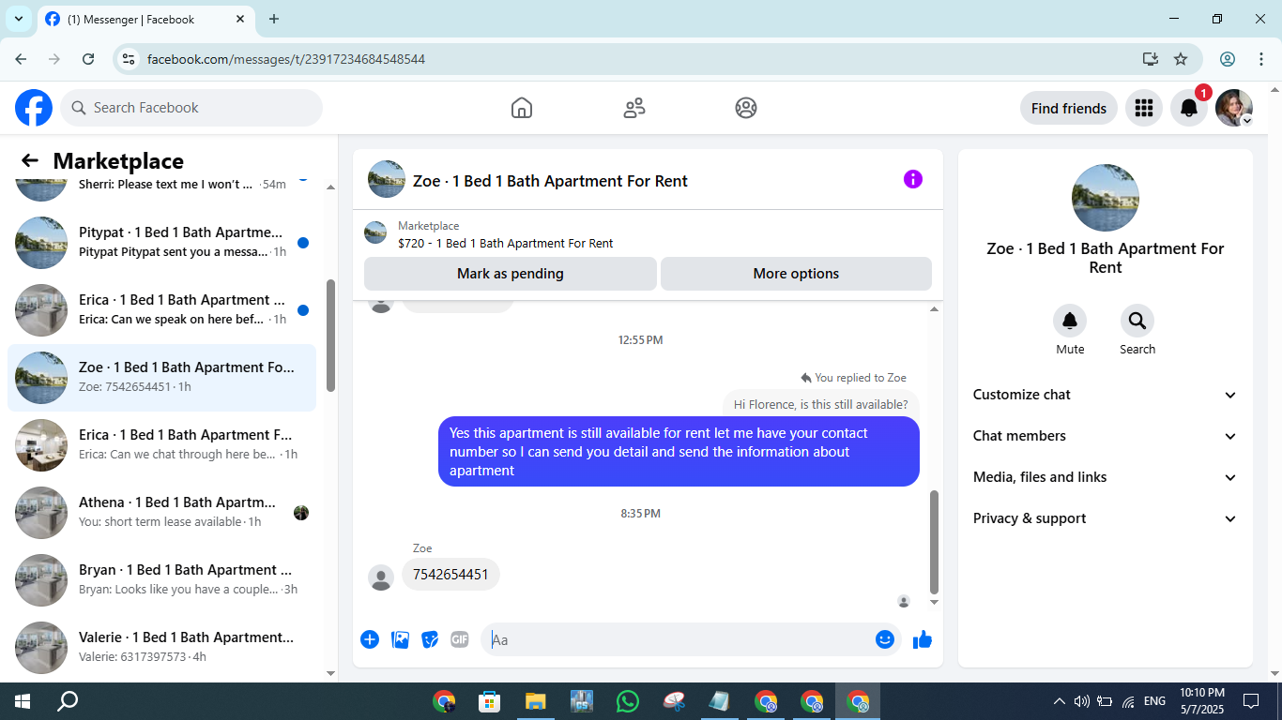Show hidden system tray icons

[x=1060, y=701]
